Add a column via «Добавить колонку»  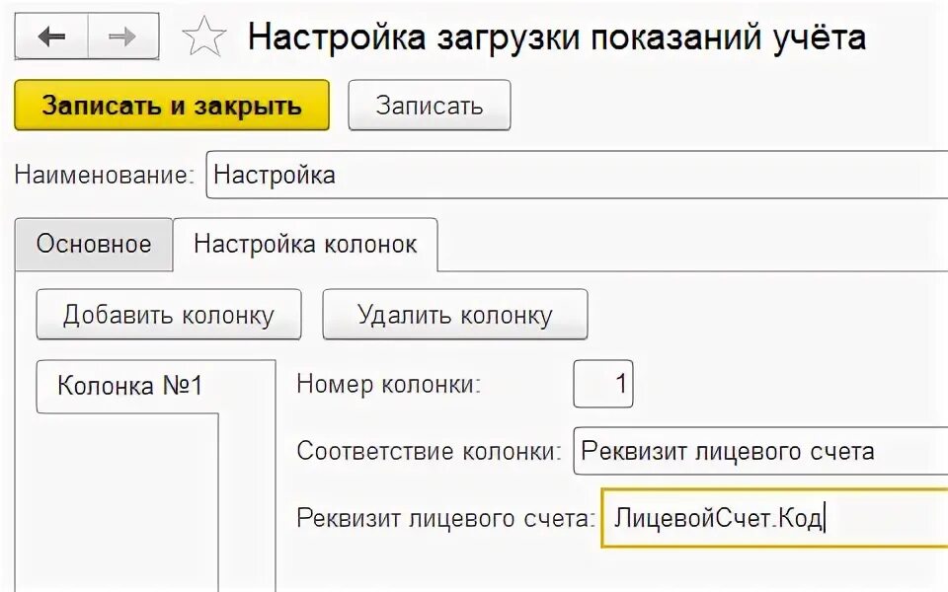point(169,315)
